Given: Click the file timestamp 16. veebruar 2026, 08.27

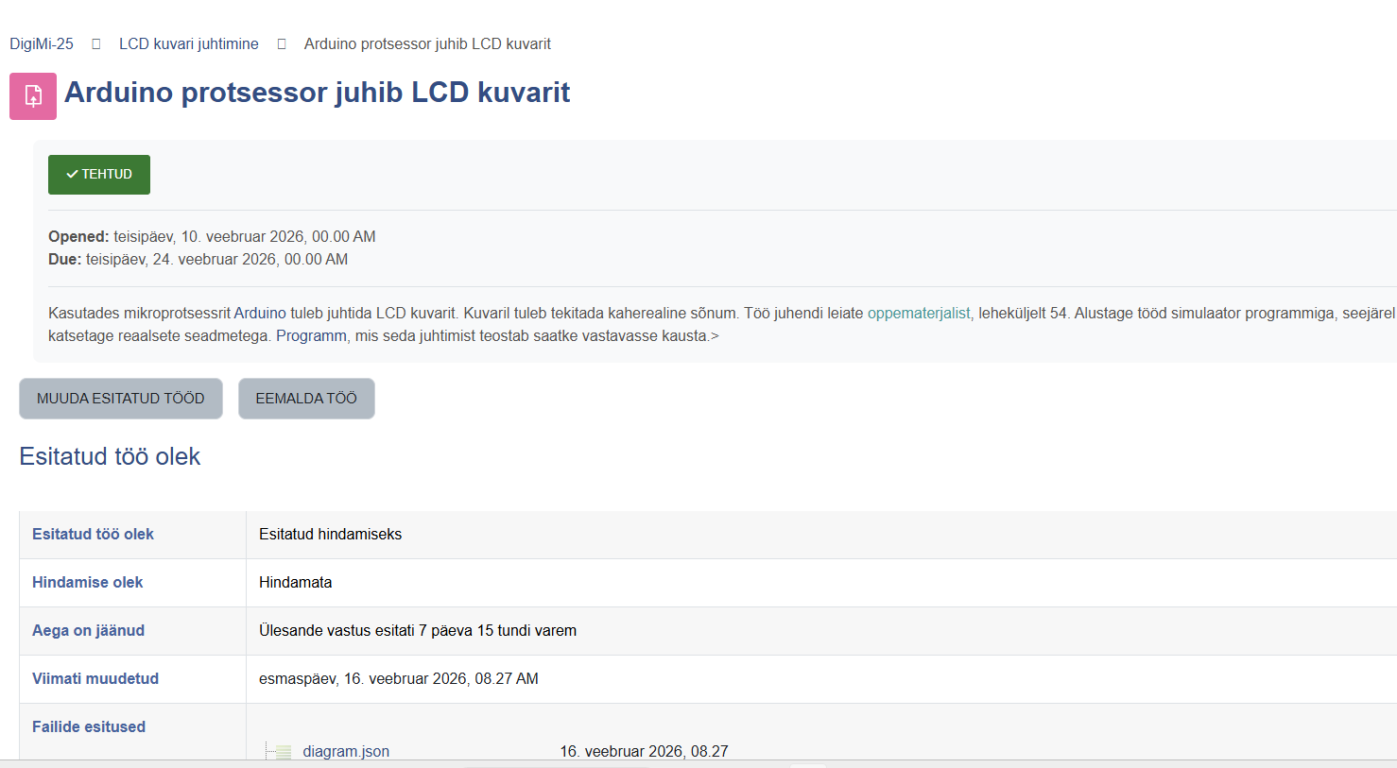Looking at the screenshot, I should click(645, 752).
